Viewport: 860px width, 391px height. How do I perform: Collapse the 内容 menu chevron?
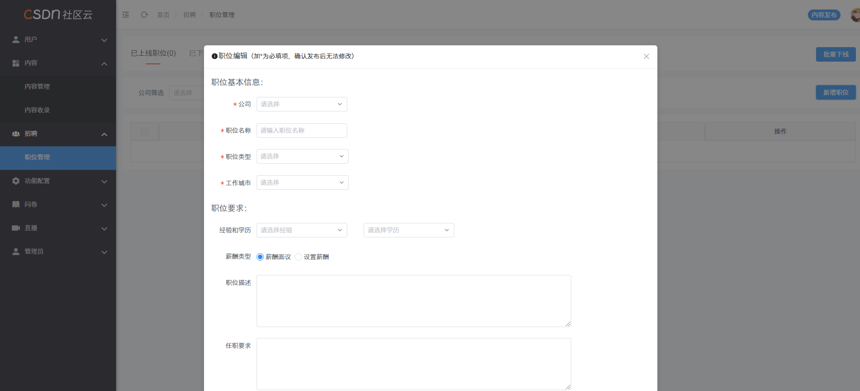pos(104,64)
